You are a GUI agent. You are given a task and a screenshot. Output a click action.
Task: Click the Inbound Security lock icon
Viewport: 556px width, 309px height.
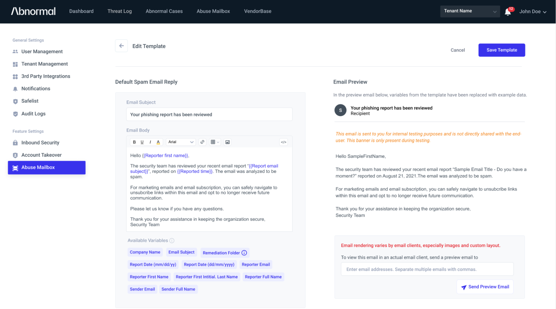pyautogui.click(x=15, y=143)
